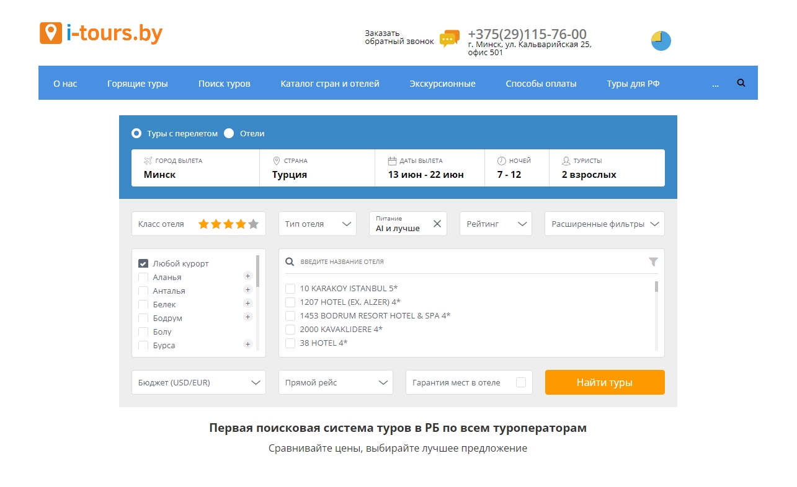797x487 pixels.
Task: Click the hotel name search input
Action: (471, 261)
